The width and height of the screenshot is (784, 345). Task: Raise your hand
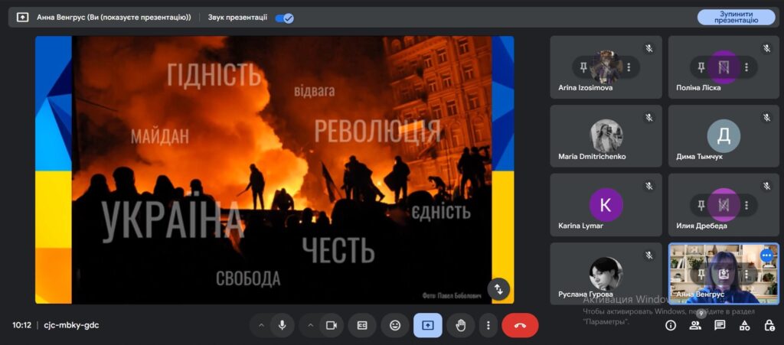click(460, 326)
